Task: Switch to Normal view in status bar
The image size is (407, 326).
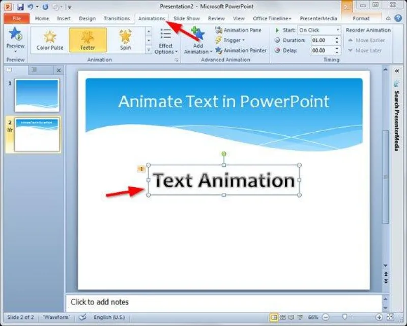Action: click(274, 317)
